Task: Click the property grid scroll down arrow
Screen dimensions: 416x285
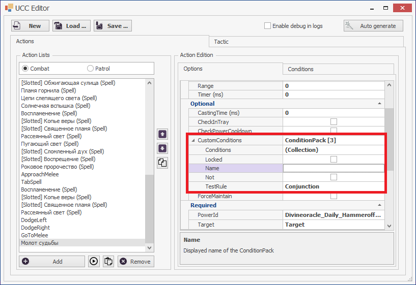Action: point(389,226)
